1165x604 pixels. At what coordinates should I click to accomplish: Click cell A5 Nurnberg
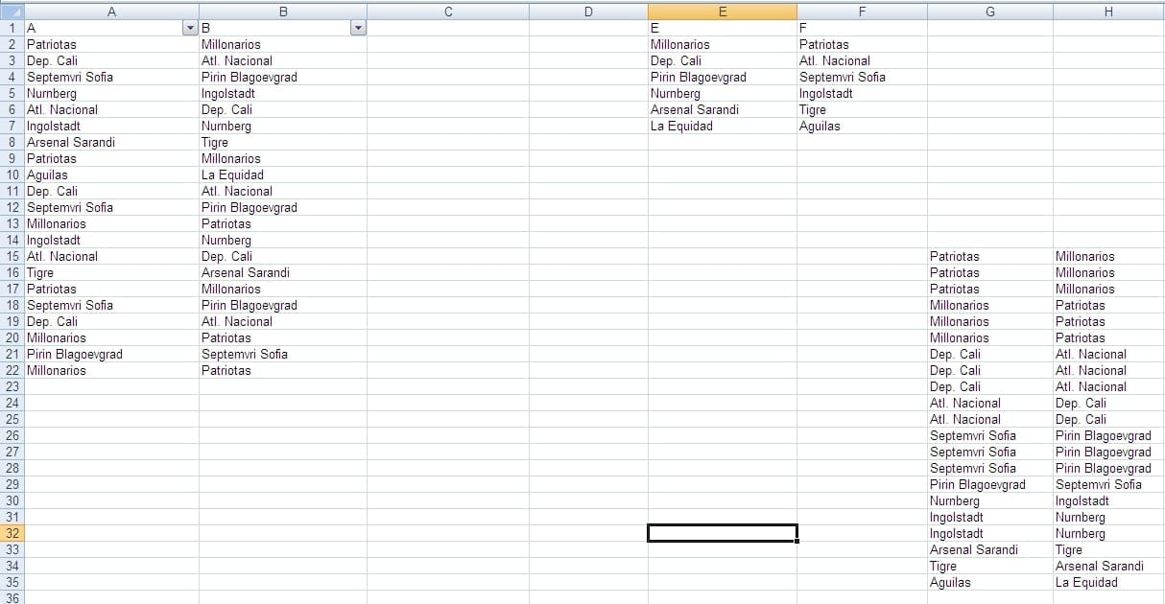click(x=112, y=93)
